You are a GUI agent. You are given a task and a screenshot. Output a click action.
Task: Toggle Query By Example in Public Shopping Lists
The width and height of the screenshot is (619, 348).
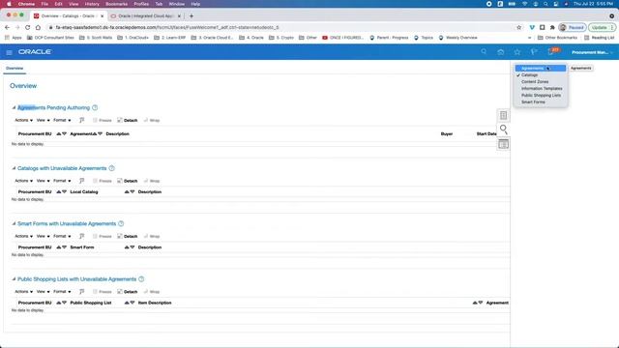[81, 292]
